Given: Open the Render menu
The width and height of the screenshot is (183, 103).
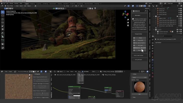Looking at the screenshot, I should pyautogui.click(x=11, y=3).
